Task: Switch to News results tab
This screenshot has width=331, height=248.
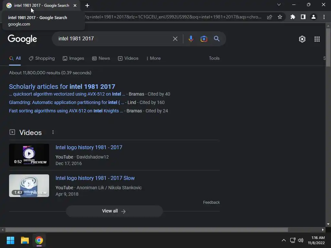Action: tap(101, 58)
